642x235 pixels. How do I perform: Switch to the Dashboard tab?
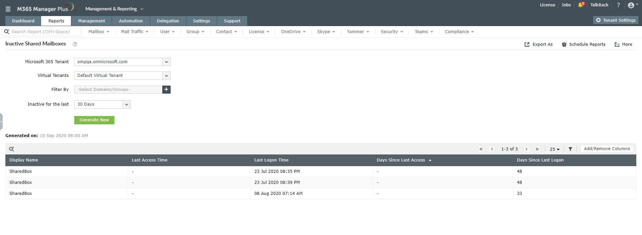click(23, 21)
